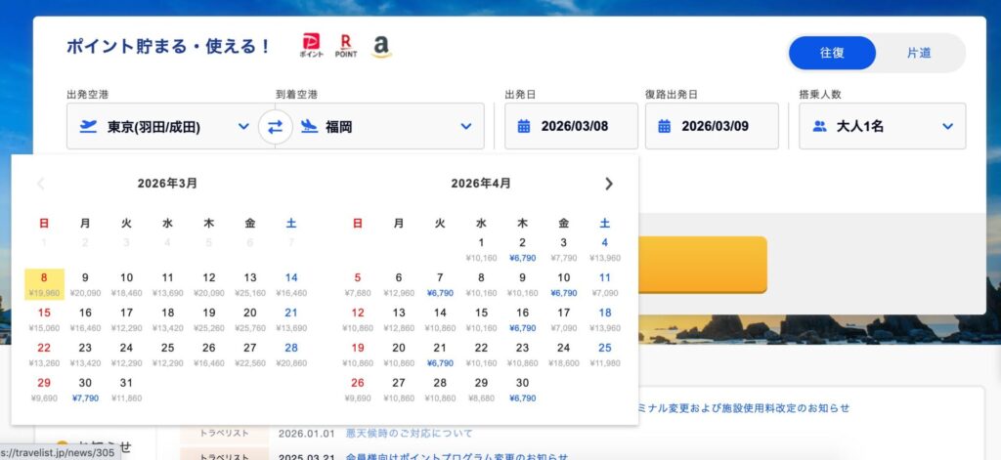Expand the 東京(羽田/成田) departure airport dropdown
The image size is (1001, 460).
[243, 126]
